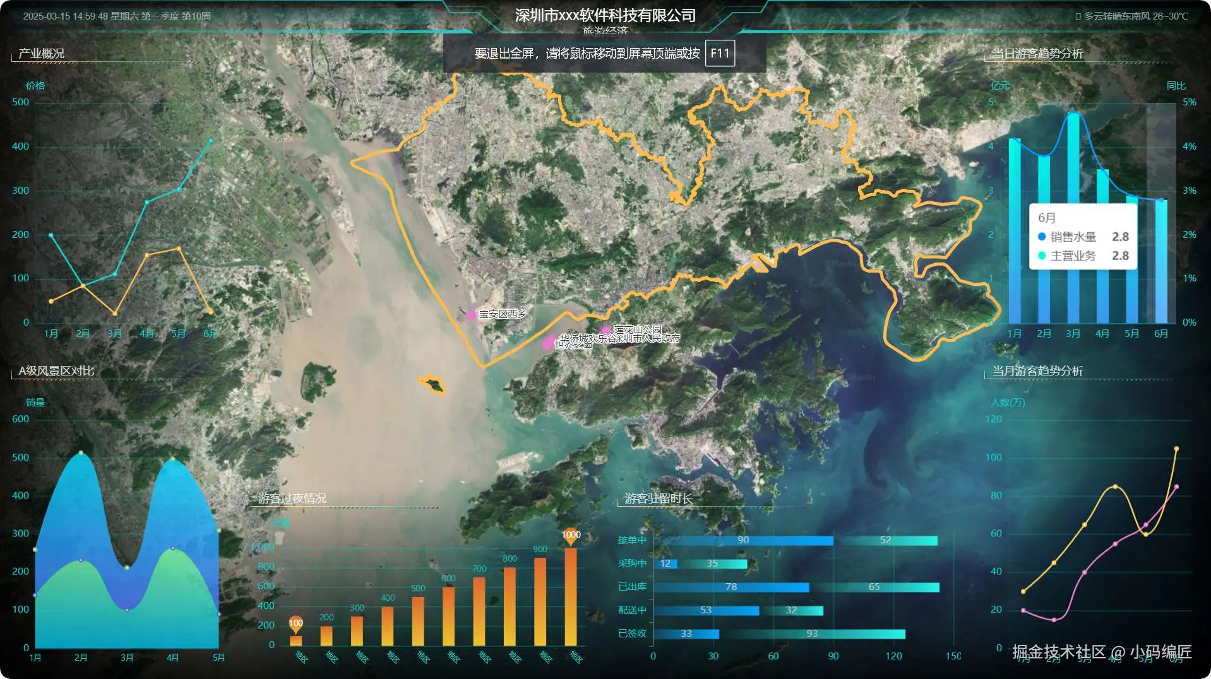Click the yellow line's first point near 30
1211x679 pixels.
pyautogui.click(x=1023, y=591)
